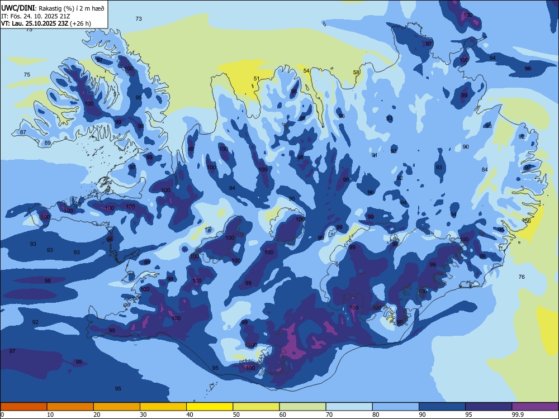
Task: Click the '40' legend tick label
Action: (190, 415)
